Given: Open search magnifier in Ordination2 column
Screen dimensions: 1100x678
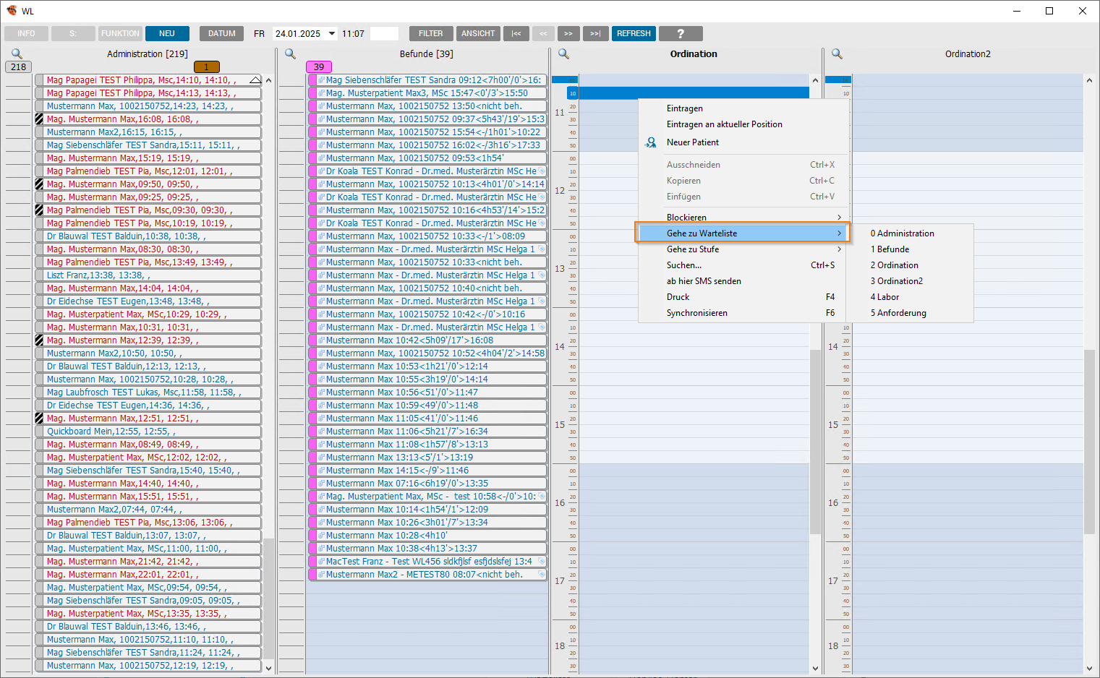Looking at the screenshot, I should point(837,54).
